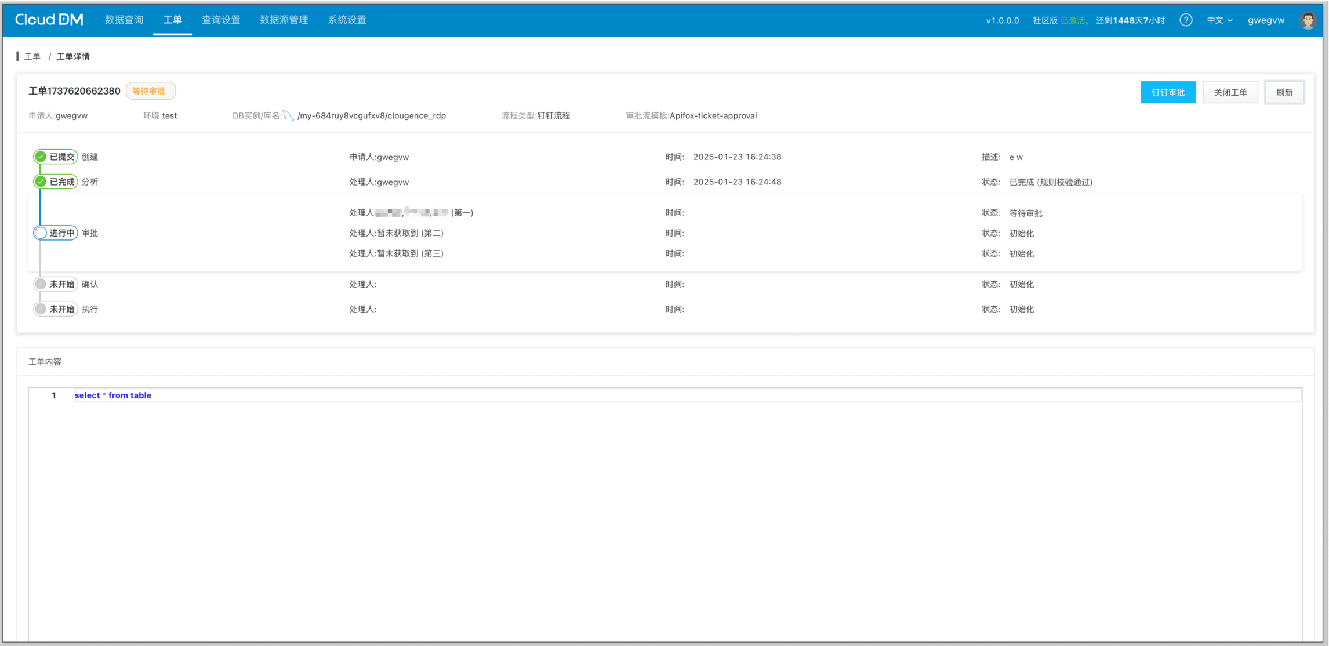Click the 未开始 confirm step circle
Viewport: 1329px width, 646px height.
[x=41, y=284]
